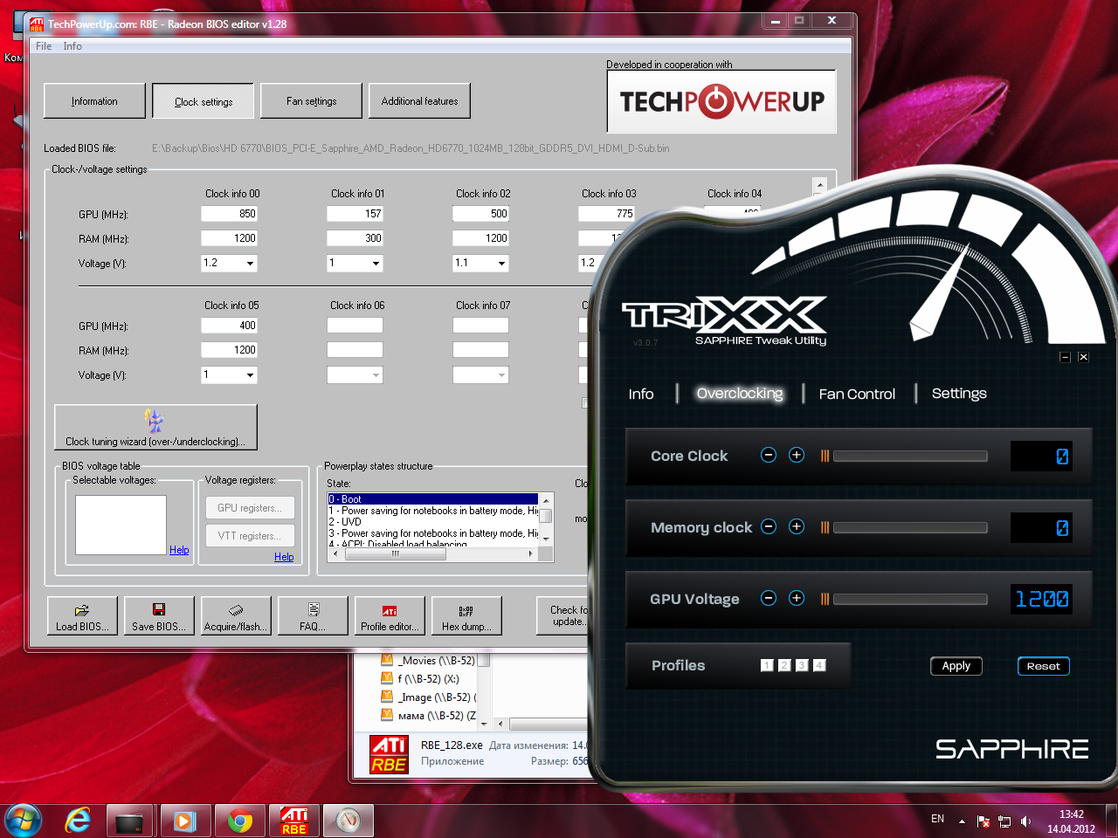Open Hex dump icon button
1118x838 pixels.
(466, 615)
